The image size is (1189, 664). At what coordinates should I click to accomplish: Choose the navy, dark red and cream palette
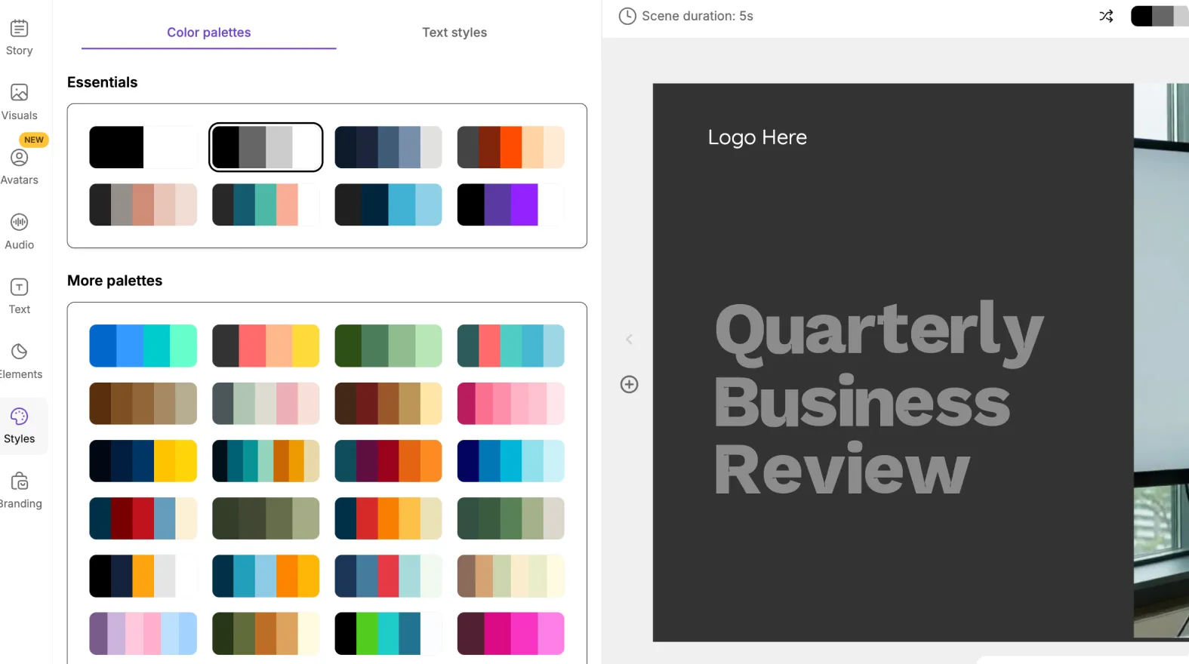coord(143,518)
